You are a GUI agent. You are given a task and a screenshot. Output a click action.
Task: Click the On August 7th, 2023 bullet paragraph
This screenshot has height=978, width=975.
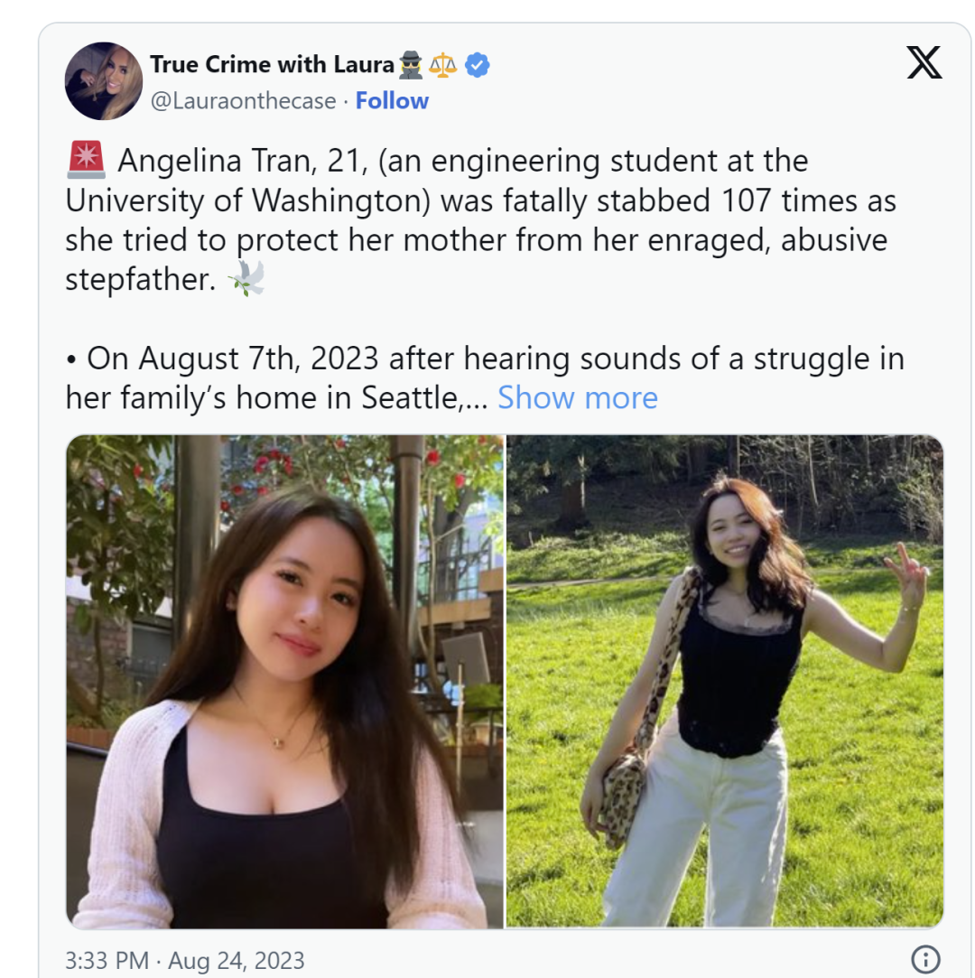pyautogui.click(x=485, y=378)
